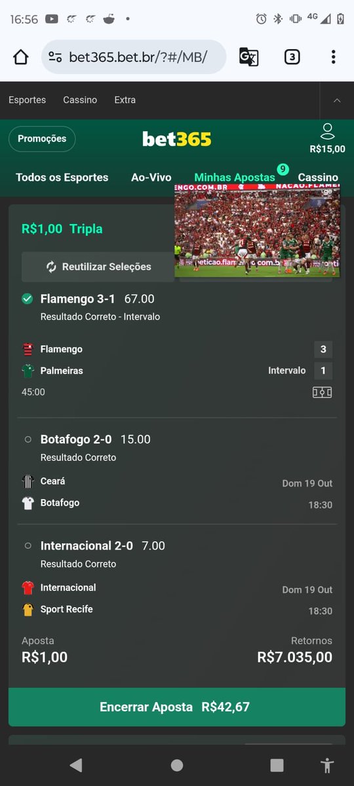The width and height of the screenshot is (354, 786).
Task: Open the match pitch stats icon
Action: (x=322, y=392)
